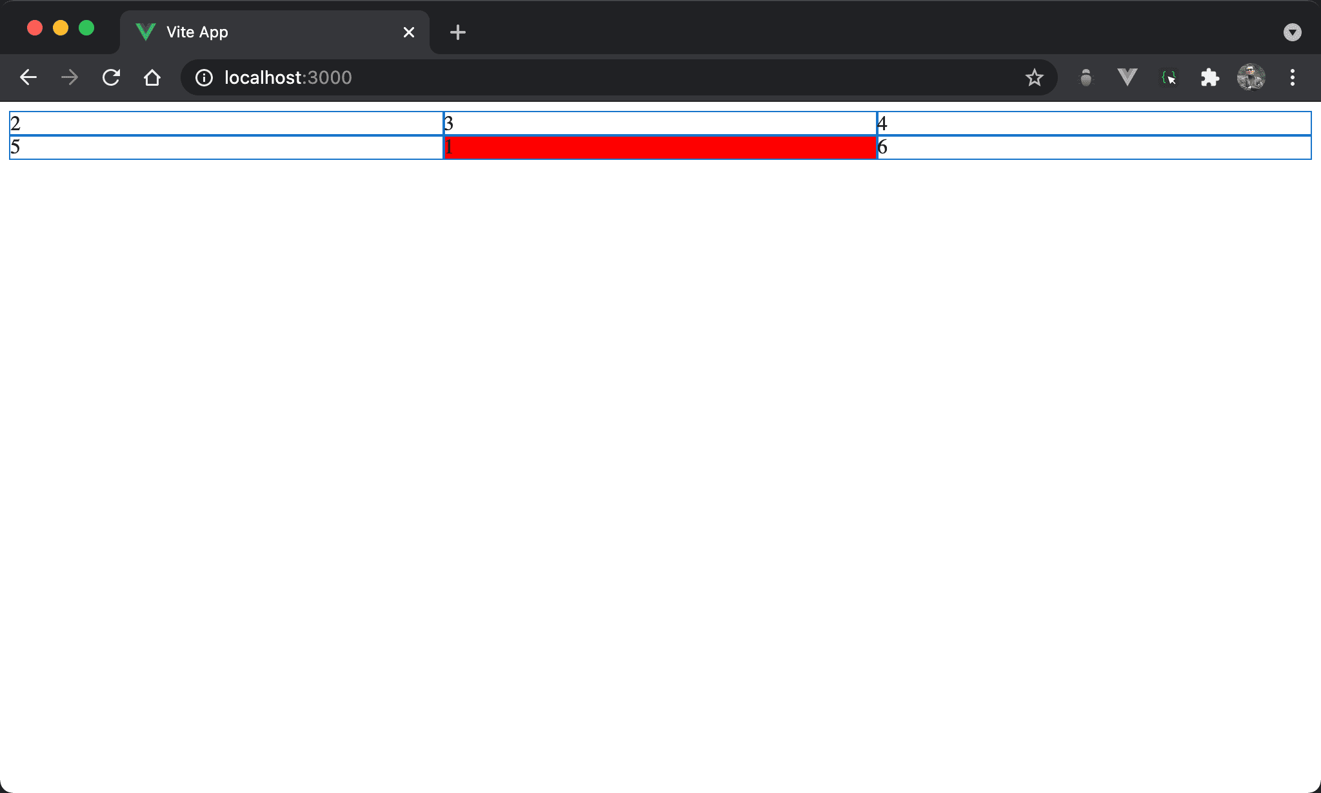Open a new tab with plus button
Image resolution: width=1321 pixels, height=793 pixels.
click(457, 32)
